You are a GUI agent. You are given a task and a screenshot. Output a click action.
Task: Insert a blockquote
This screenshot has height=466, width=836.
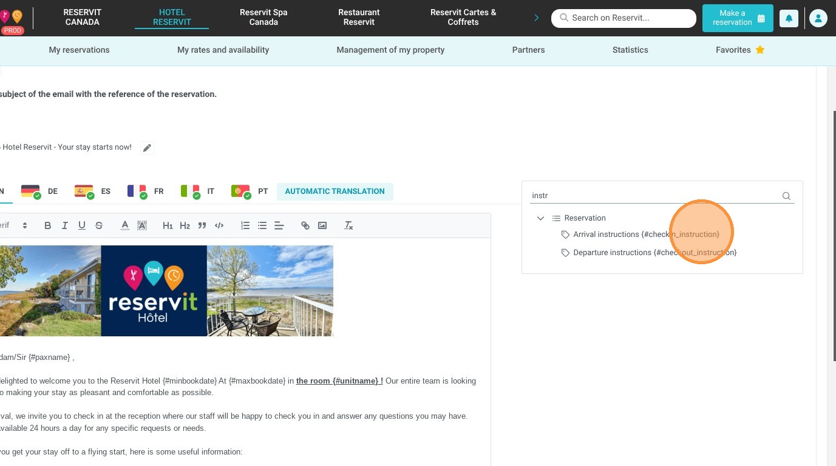point(202,225)
